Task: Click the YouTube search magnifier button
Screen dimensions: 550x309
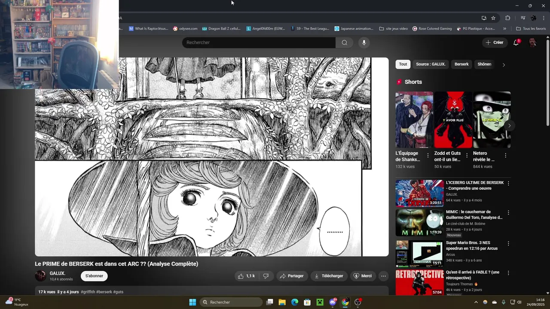Action: pos(344,42)
